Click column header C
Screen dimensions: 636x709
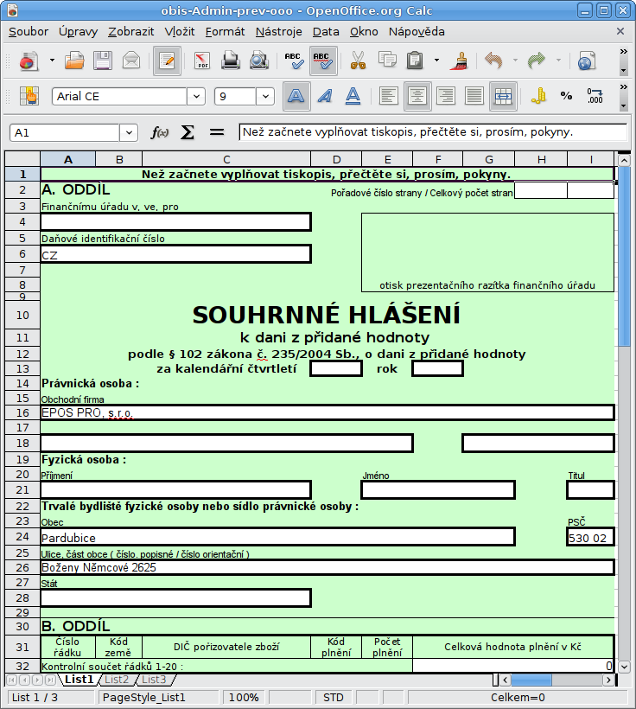pyautogui.click(x=226, y=159)
